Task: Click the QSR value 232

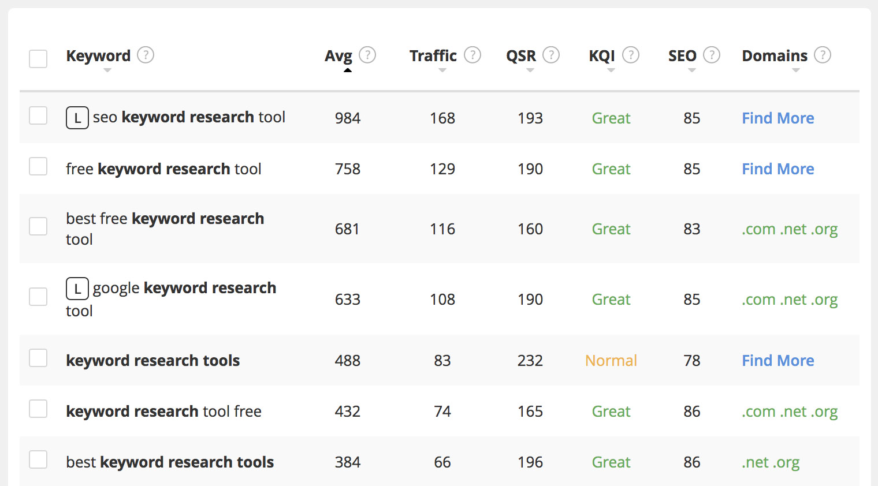Action: [530, 360]
